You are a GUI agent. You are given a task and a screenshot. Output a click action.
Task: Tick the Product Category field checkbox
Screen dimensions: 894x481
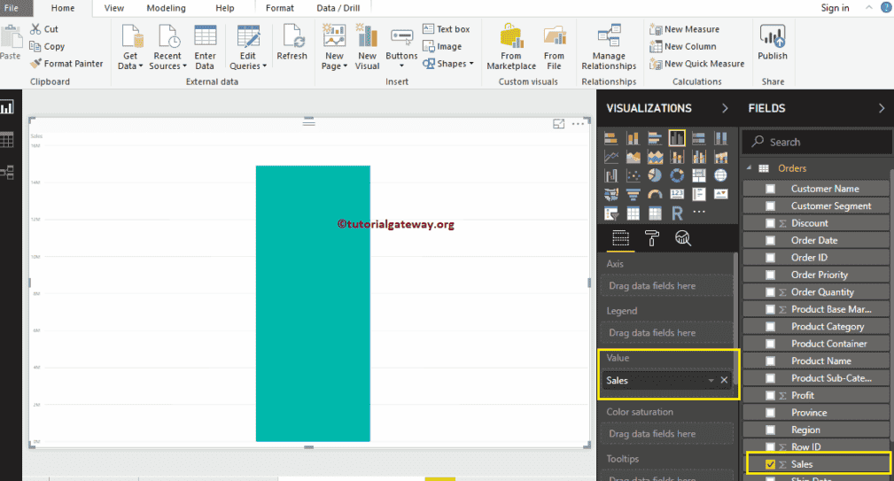coord(770,327)
